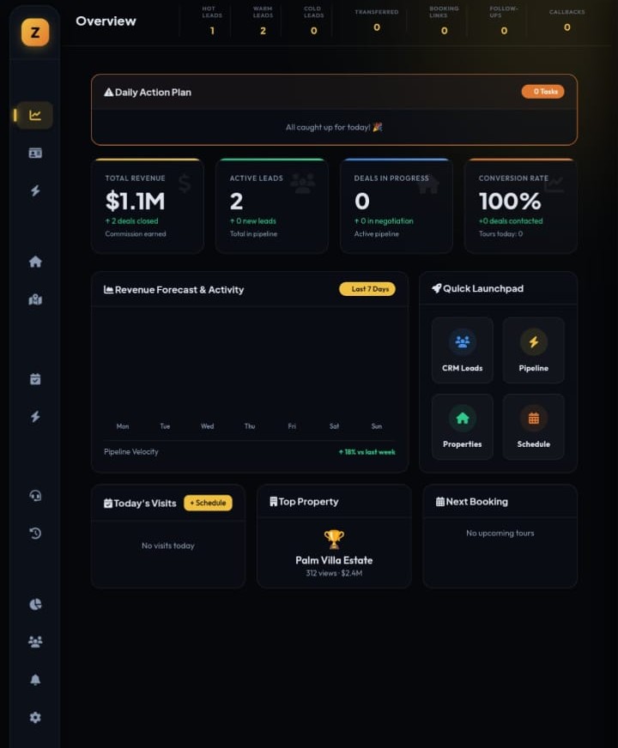The image size is (618, 748).
Task: Open the Conversion Rate 100% card
Action: 521,206
